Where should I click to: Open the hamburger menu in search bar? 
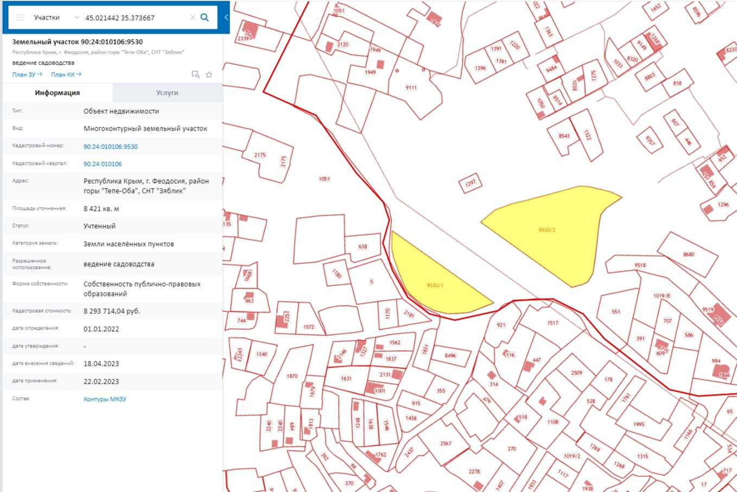[20, 17]
